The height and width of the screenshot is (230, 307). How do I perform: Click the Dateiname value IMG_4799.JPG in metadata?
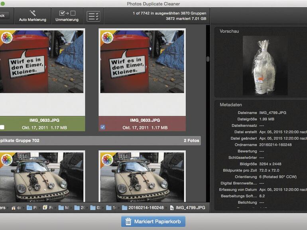[273, 113]
